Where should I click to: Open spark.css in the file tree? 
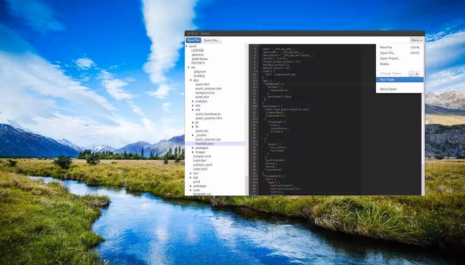(x=201, y=131)
